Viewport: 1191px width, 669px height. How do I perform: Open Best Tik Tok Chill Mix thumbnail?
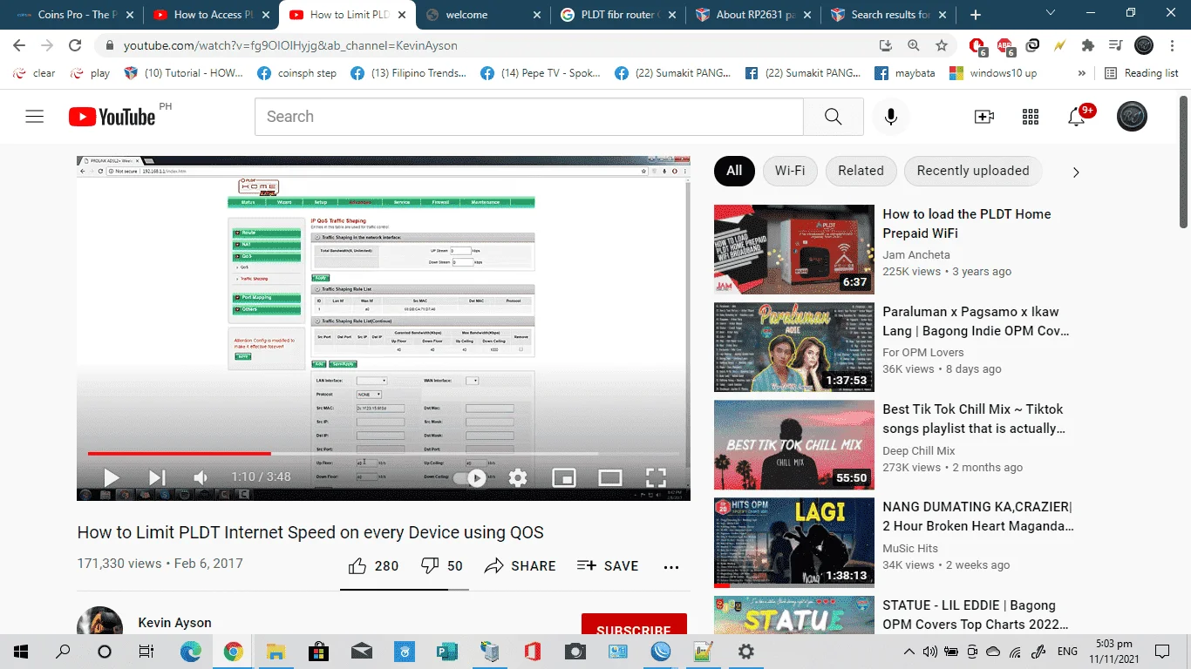click(x=794, y=445)
